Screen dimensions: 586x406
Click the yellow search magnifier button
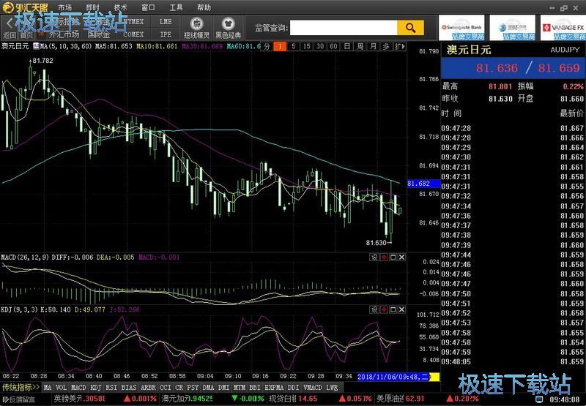tap(410, 28)
